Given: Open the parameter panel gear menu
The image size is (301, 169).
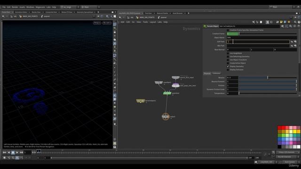Looking at the screenshot, I should point(282,26).
